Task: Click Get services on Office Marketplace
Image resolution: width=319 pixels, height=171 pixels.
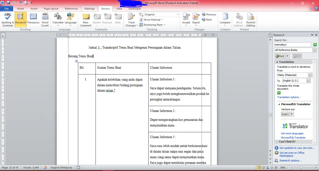Action: pos(292,154)
